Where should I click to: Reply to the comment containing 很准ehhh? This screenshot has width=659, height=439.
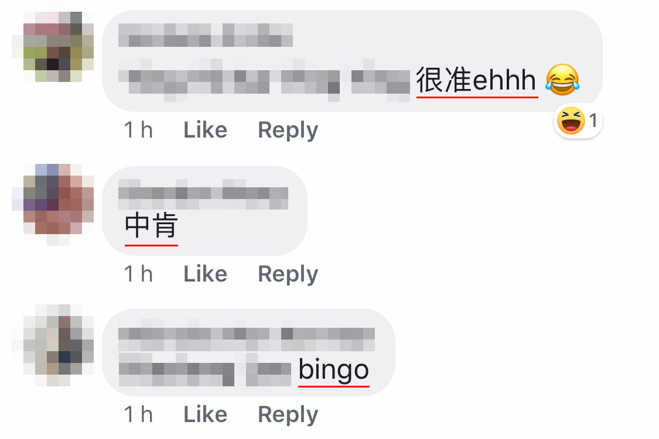pyautogui.click(x=288, y=130)
